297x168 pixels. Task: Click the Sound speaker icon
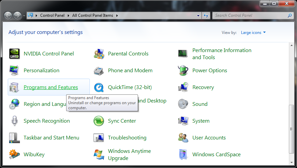coord(183,104)
